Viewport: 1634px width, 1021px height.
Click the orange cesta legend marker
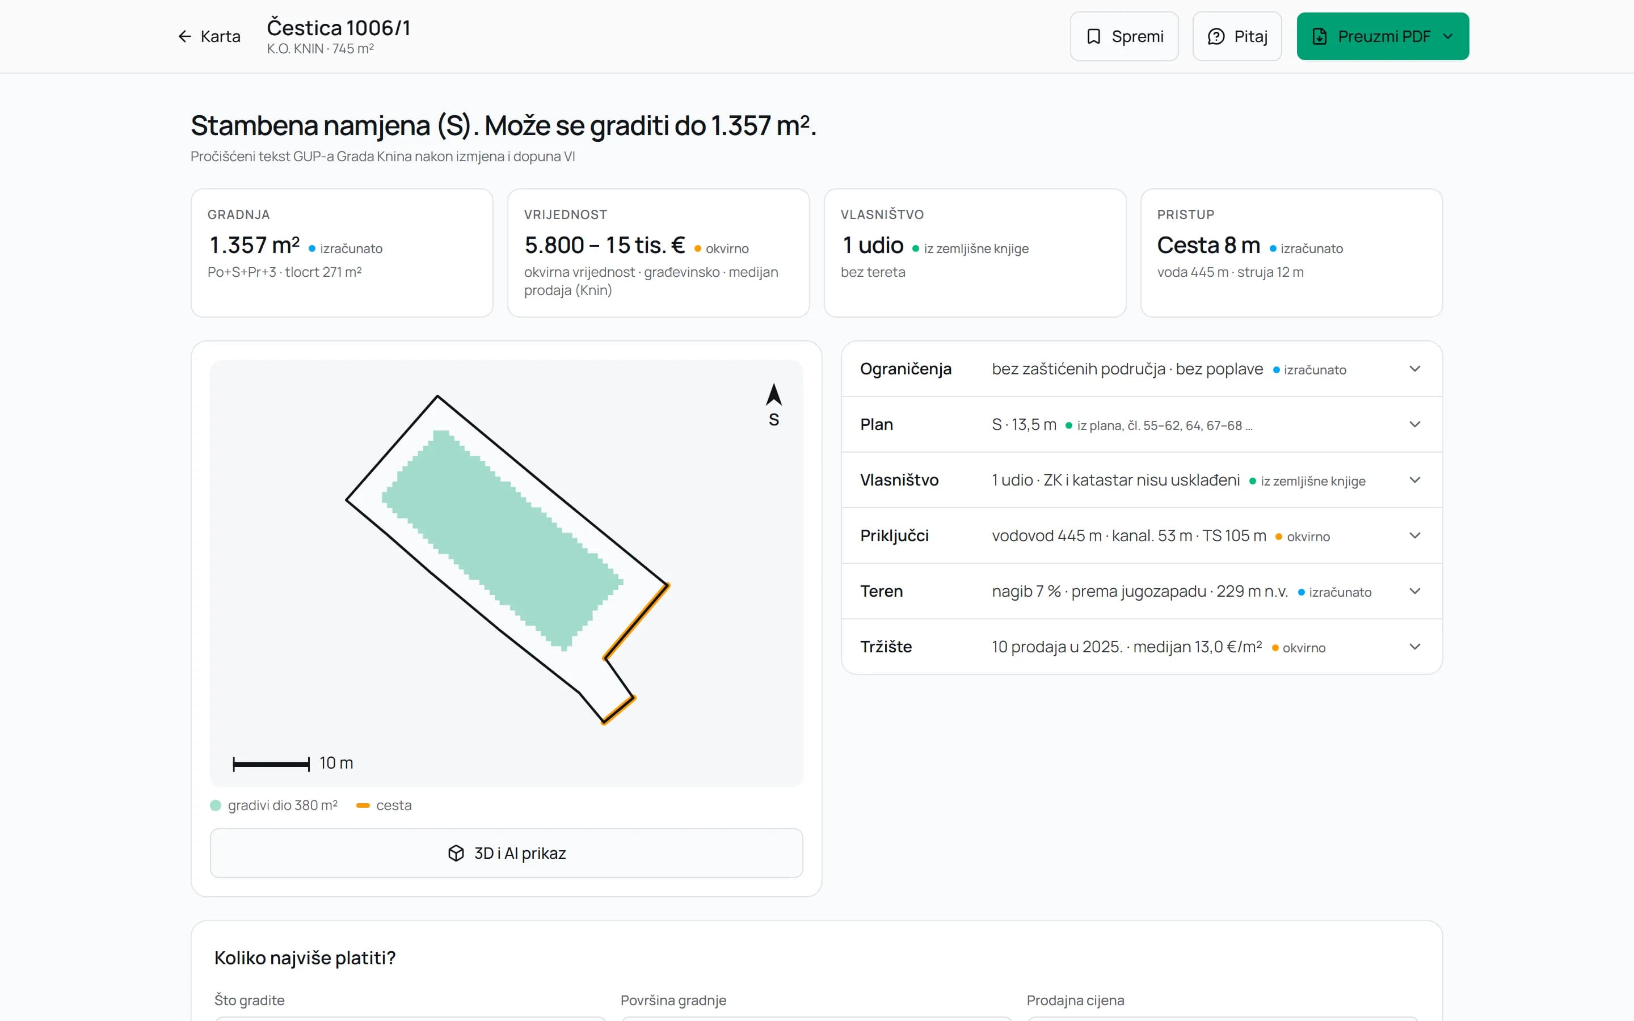(363, 805)
